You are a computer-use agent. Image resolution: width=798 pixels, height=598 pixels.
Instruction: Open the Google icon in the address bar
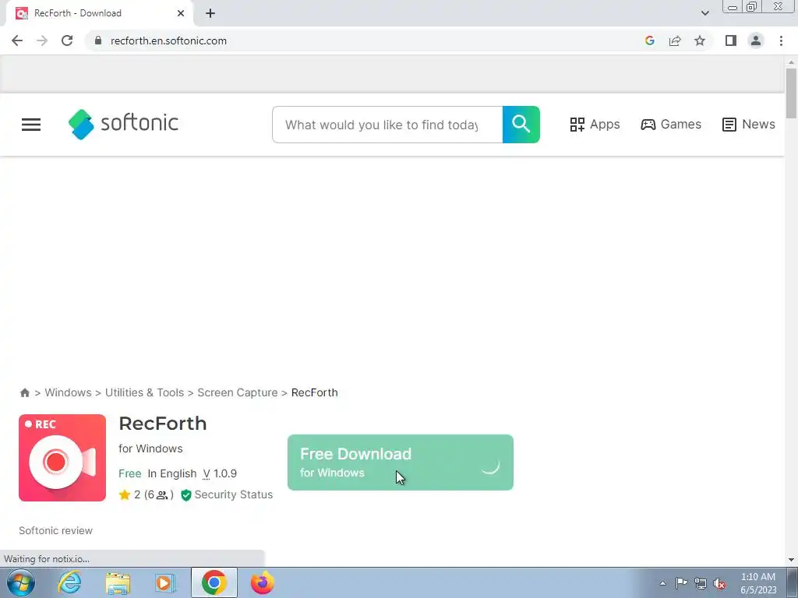coord(649,40)
